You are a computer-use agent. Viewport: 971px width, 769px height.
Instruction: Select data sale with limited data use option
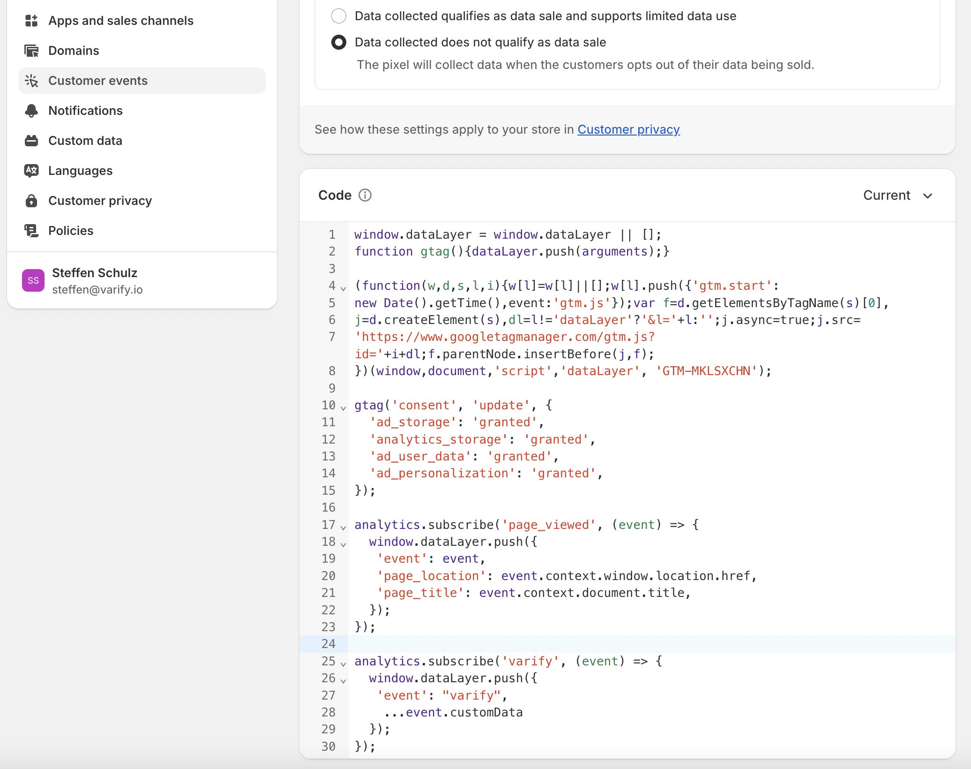(x=339, y=16)
